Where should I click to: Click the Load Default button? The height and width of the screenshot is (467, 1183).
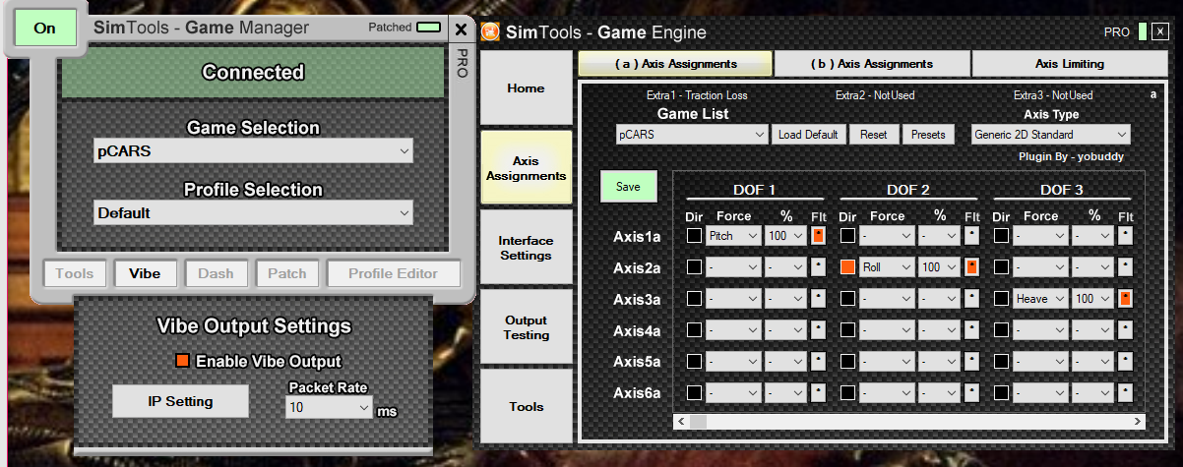click(x=808, y=135)
